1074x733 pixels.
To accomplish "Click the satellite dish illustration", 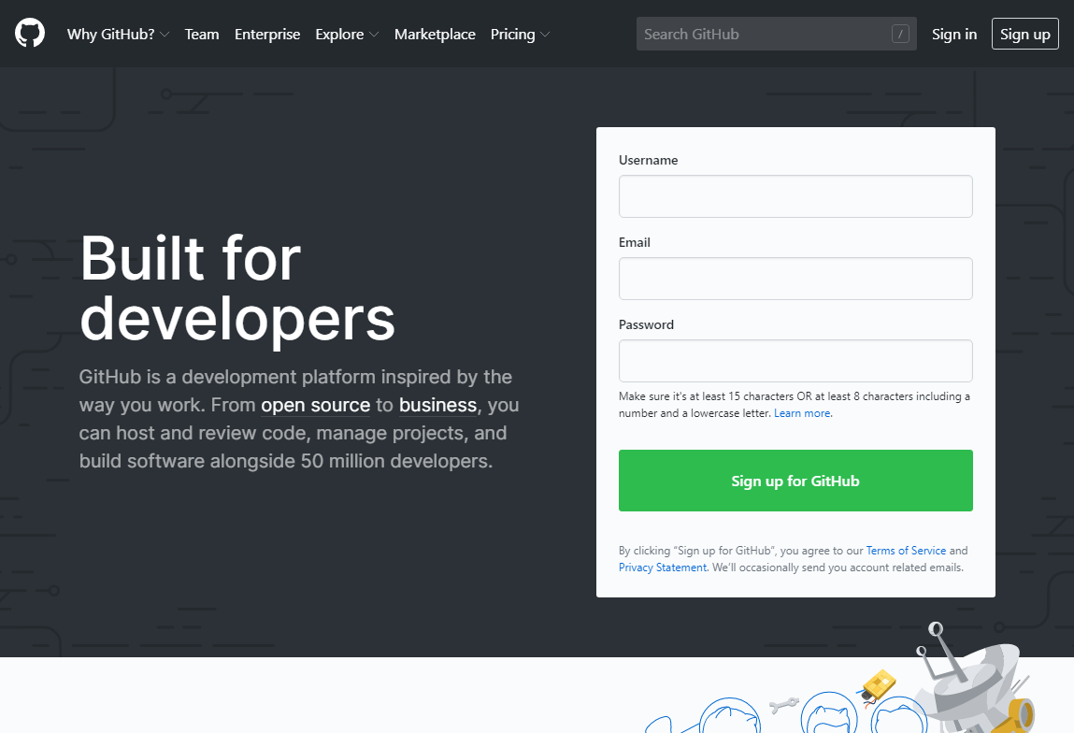I will [x=970, y=684].
